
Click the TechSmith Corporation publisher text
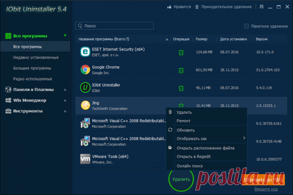coord(110,109)
